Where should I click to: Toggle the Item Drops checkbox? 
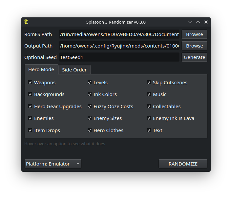point(30,130)
